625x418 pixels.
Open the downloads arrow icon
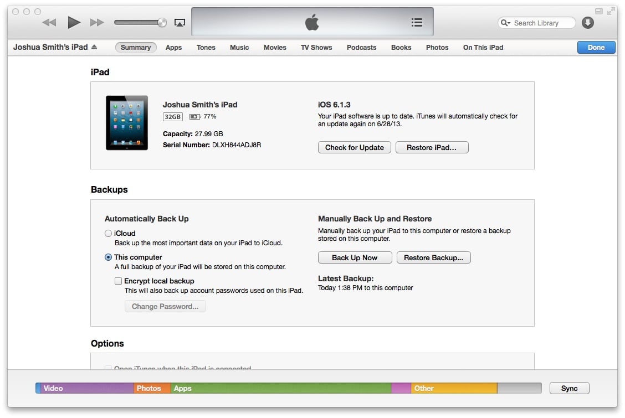click(587, 23)
